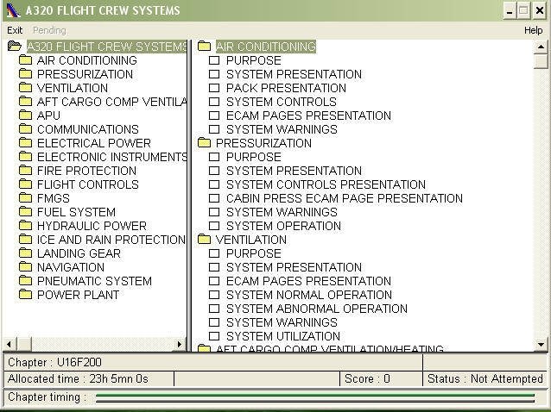Select PRESSURIZATION heading in right pane
Viewport: 551px width, 412px height.
click(263, 143)
